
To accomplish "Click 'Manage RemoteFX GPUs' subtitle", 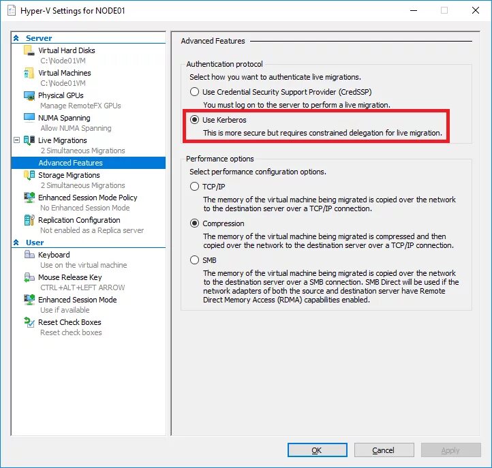I will (80, 106).
